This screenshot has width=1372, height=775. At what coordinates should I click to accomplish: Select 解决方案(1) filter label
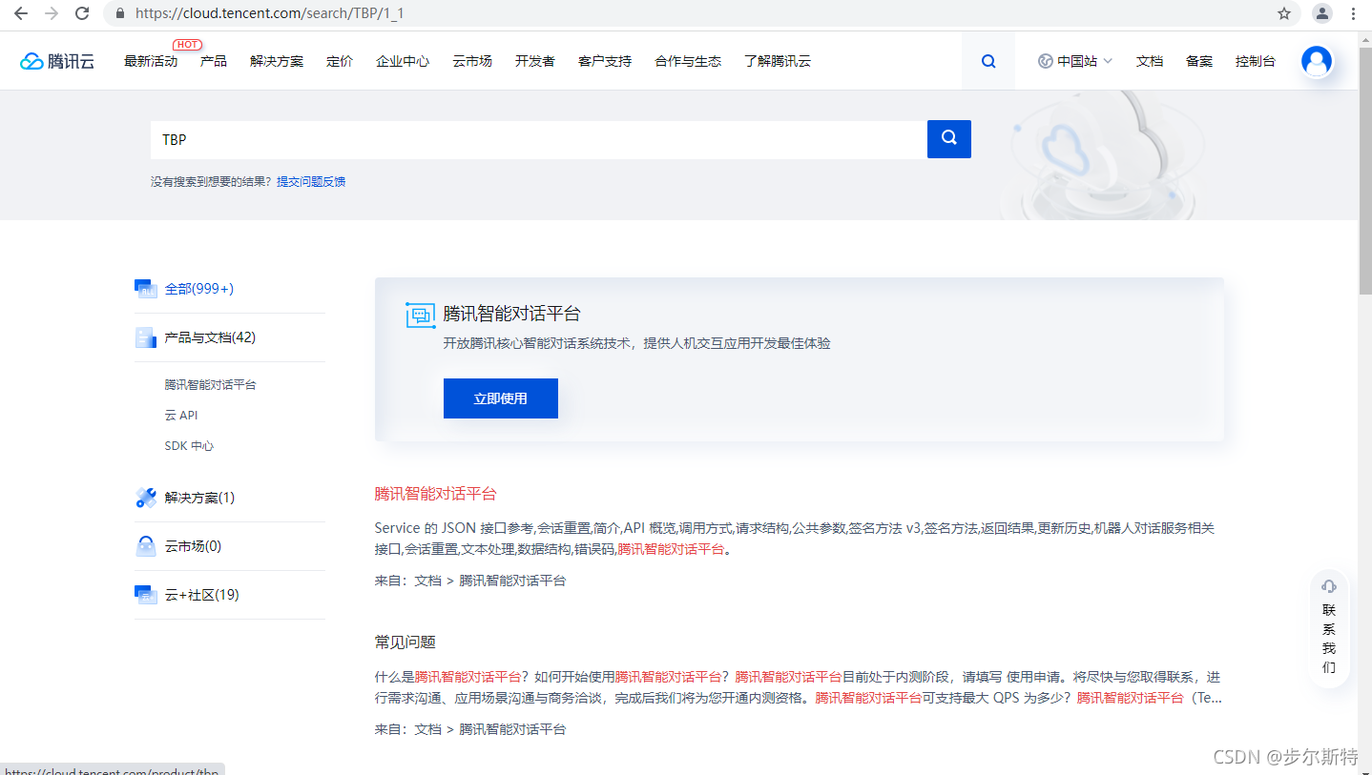tap(199, 498)
